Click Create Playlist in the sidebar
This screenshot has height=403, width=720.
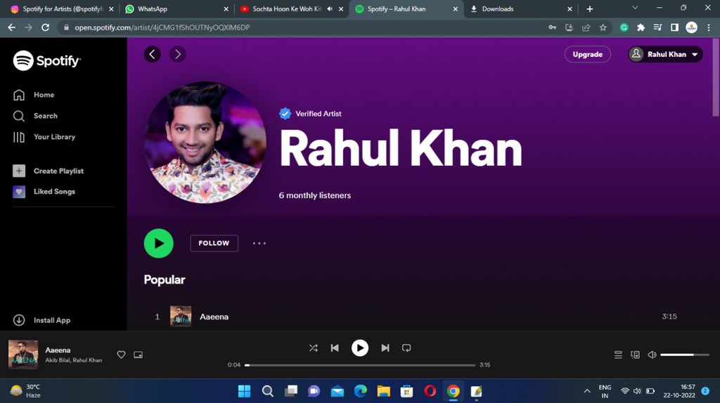[x=49, y=171]
